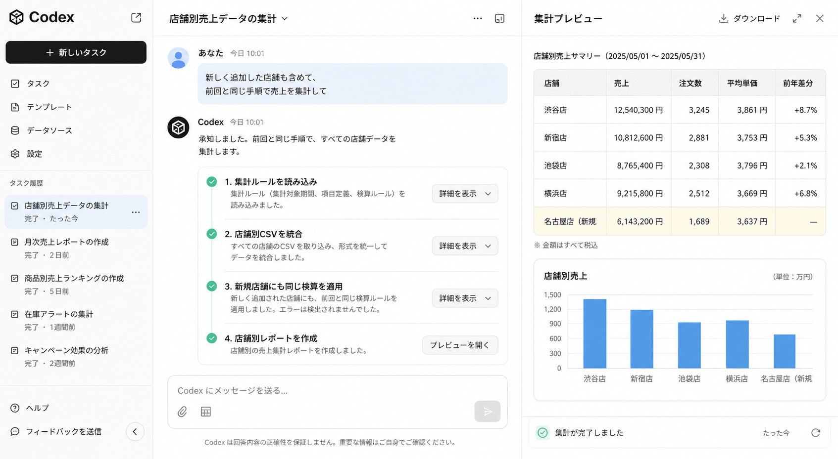Expand 詳細を表示 for 集計ルールを読み込み
This screenshot has height=459, width=838.
point(465,194)
